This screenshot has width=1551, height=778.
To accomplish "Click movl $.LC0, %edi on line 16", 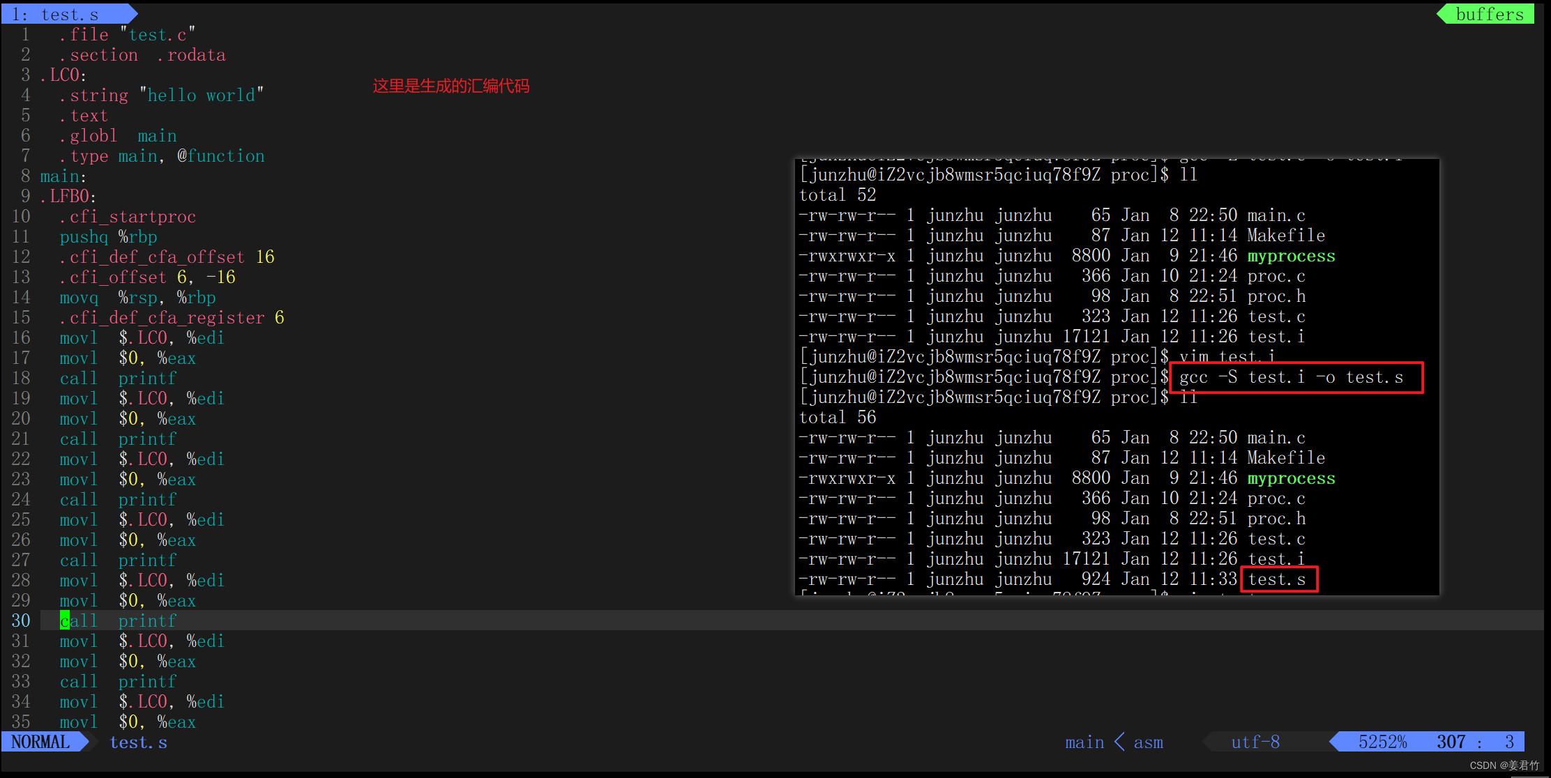I will [x=142, y=337].
